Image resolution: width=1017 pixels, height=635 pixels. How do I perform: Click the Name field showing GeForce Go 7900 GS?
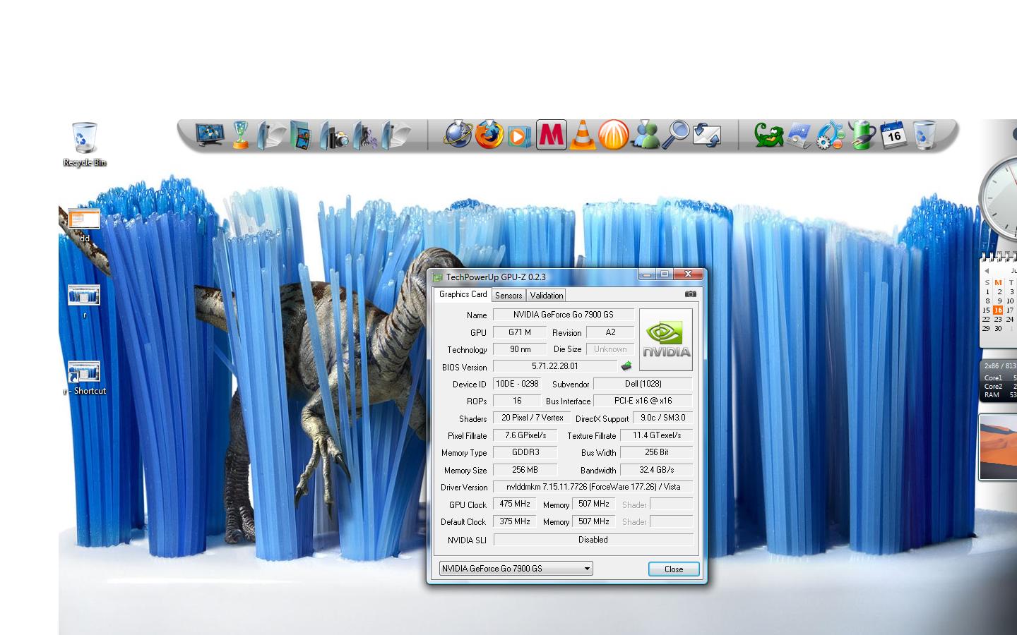pyautogui.click(x=563, y=315)
